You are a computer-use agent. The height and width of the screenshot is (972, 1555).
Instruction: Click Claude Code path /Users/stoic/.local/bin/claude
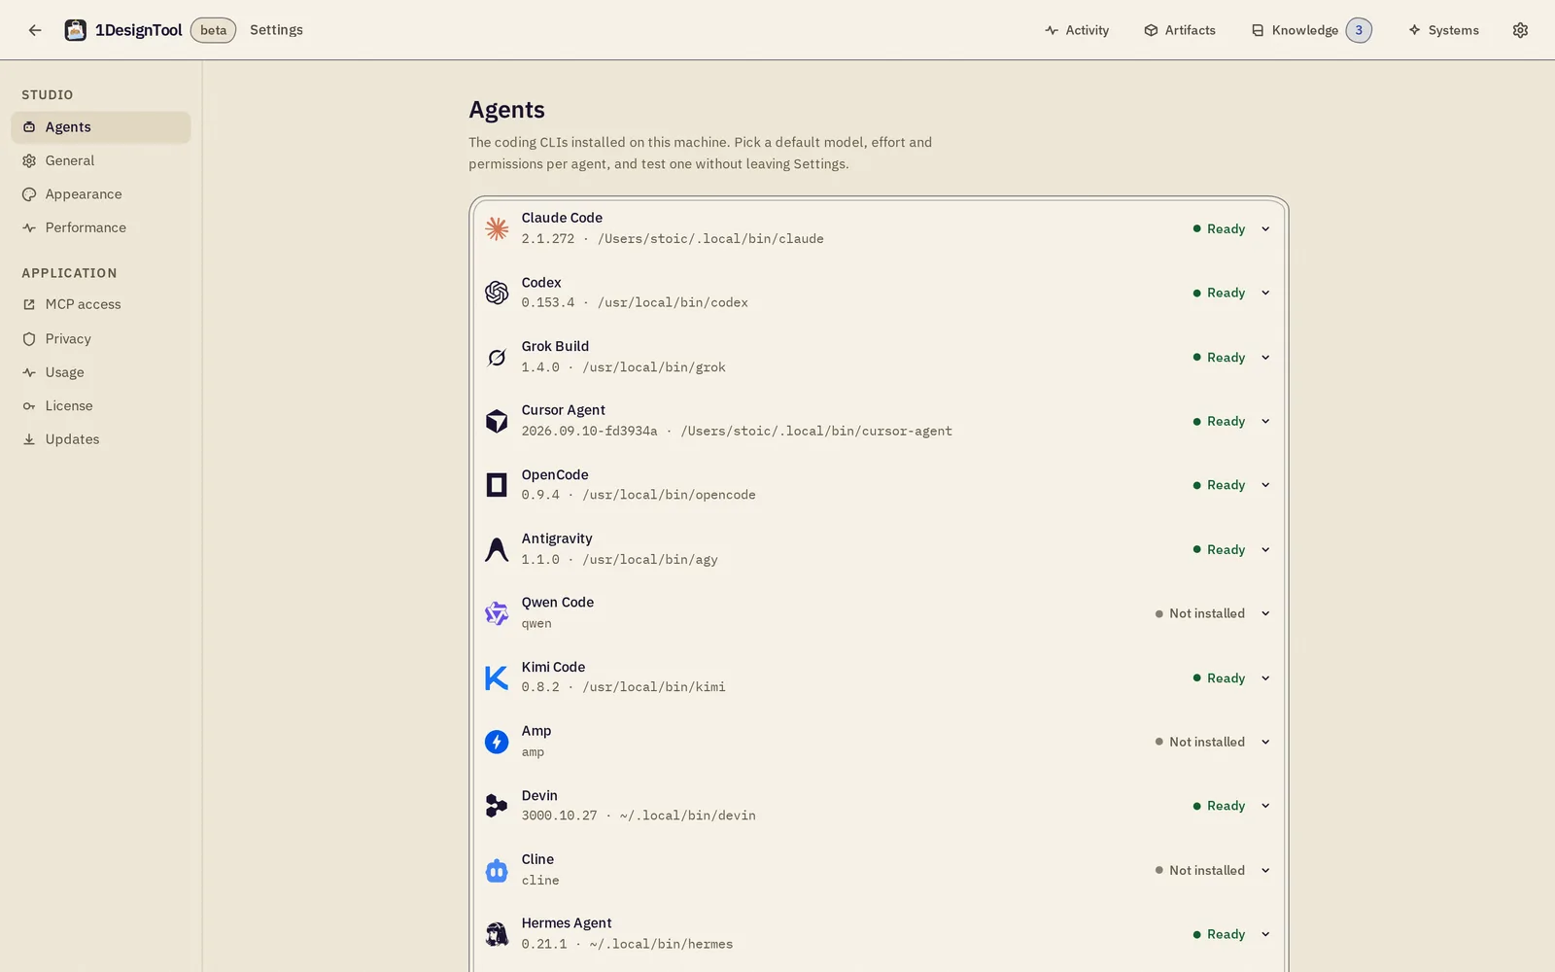click(710, 239)
